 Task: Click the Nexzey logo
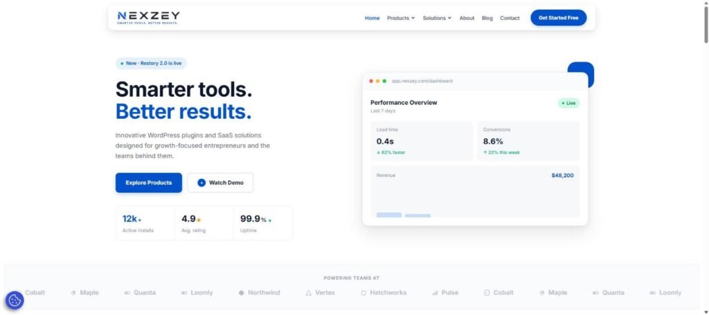coord(148,17)
